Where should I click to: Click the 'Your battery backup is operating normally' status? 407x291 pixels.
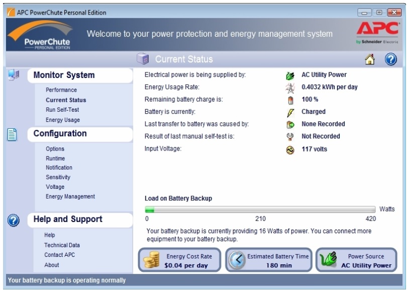(67, 280)
